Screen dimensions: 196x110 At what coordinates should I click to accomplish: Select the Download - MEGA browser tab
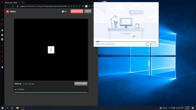pyautogui.click(x=14, y=3)
